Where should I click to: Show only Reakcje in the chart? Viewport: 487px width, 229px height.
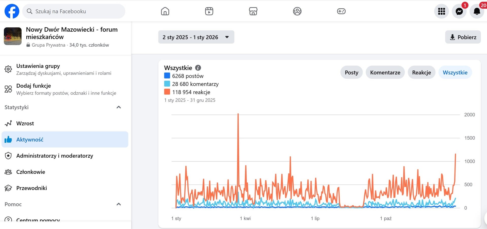tap(421, 72)
